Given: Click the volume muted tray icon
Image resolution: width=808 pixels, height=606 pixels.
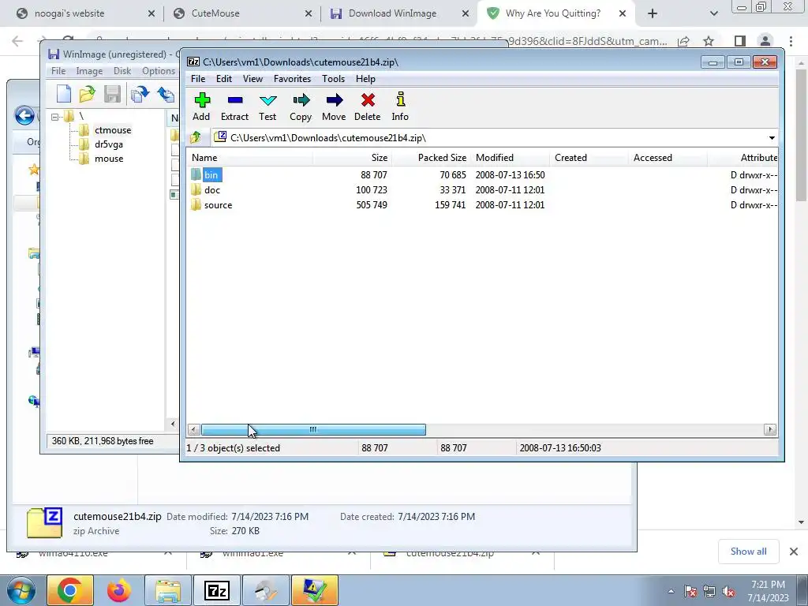Looking at the screenshot, I should tap(728, 592).
